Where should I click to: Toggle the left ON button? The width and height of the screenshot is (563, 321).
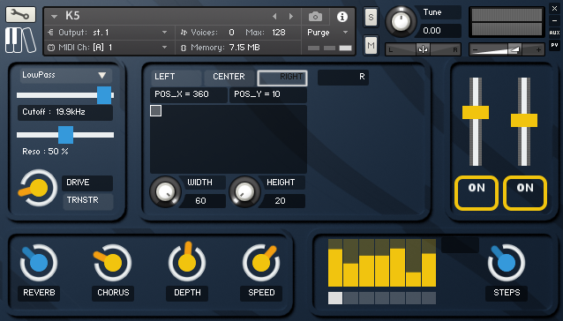point(477,193)
